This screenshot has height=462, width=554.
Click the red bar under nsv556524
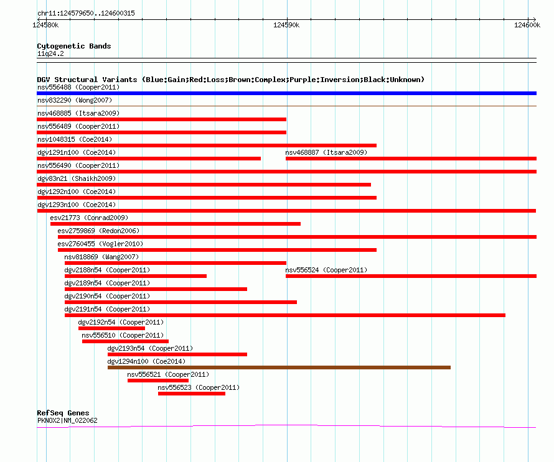(411, 276)
